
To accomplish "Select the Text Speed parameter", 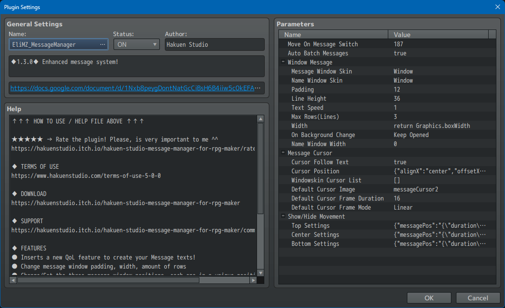I will pos(387,108).
